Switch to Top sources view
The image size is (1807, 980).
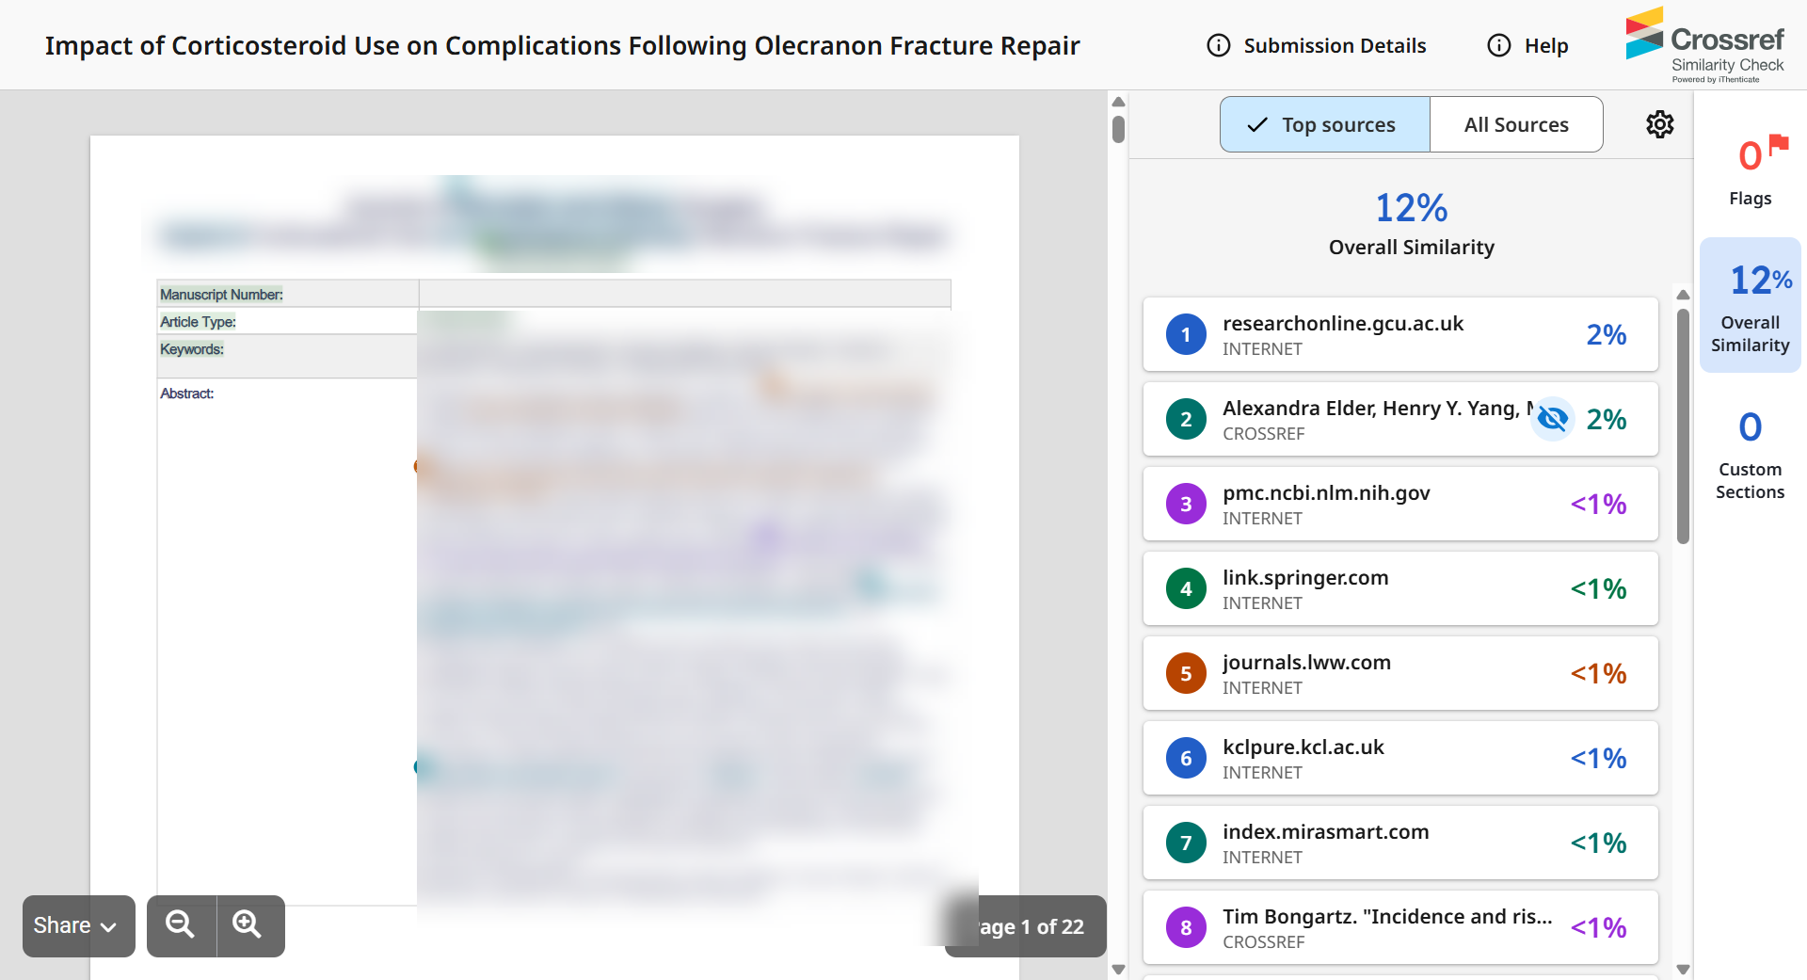pyautogui.click(x=1325, y=124)
